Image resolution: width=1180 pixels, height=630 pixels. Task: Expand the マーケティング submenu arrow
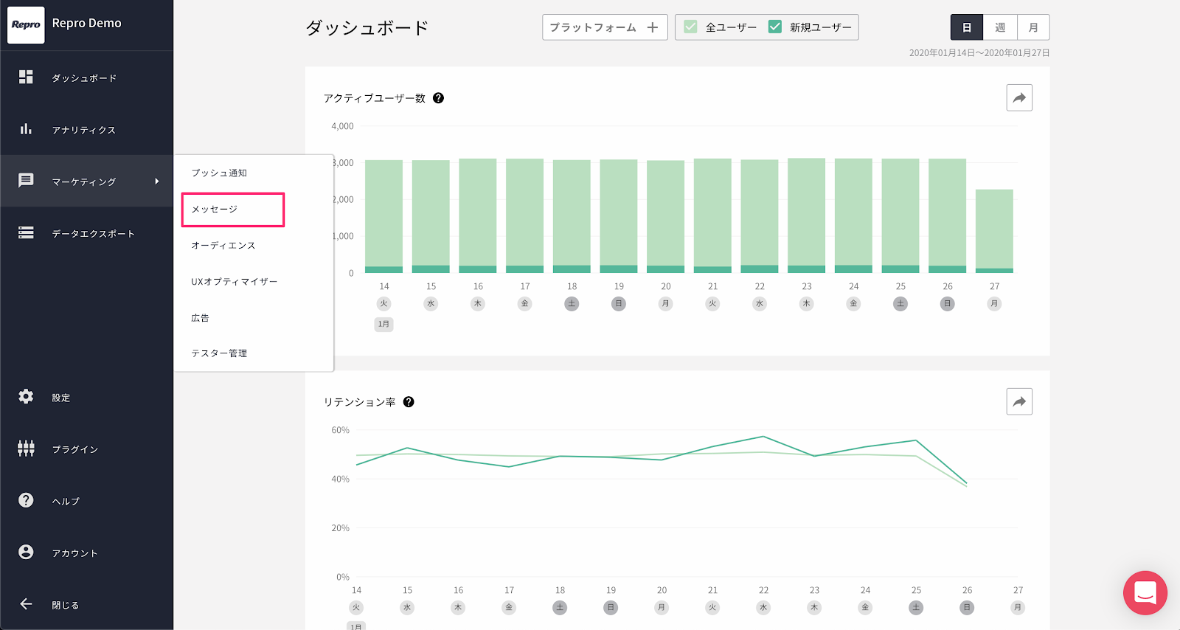156,181
